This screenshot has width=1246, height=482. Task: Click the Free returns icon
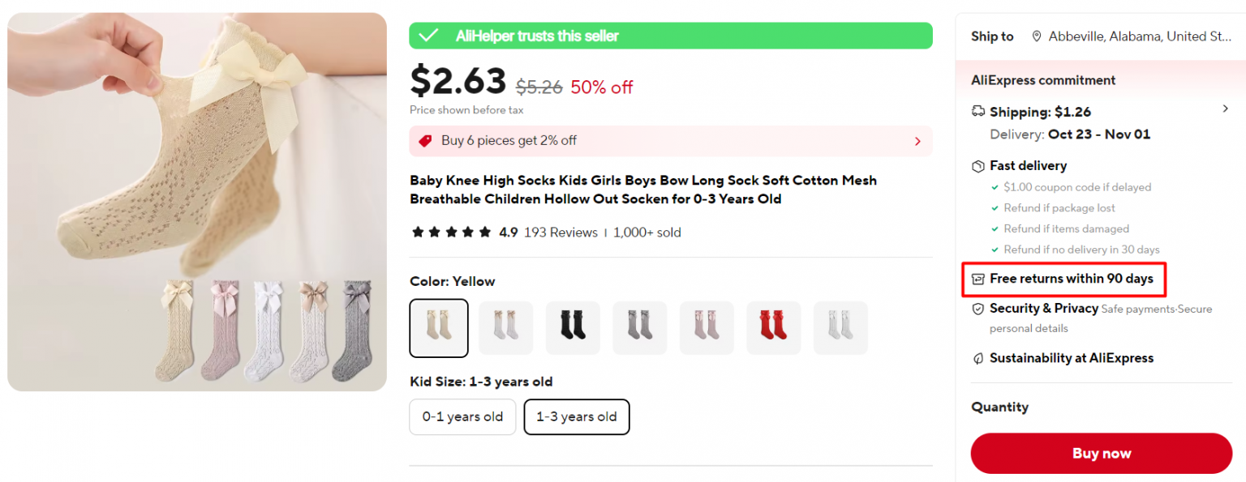(977, 279)
